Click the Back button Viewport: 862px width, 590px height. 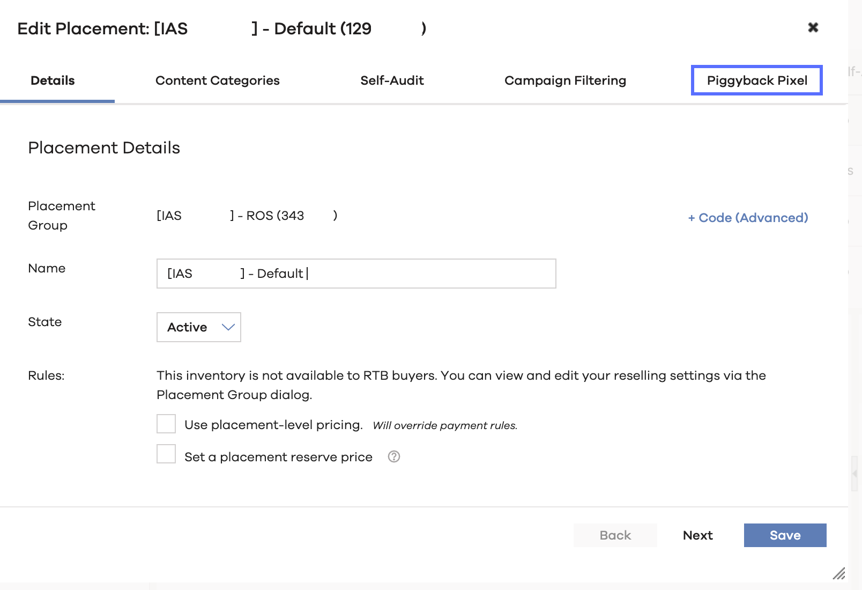point(615,535)
